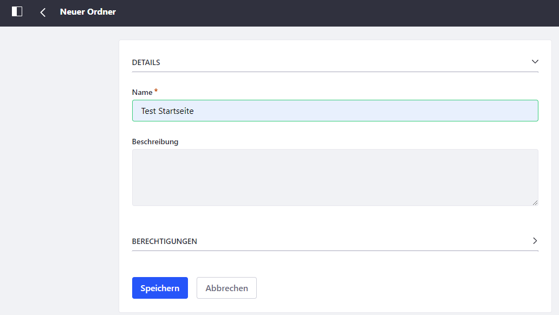Viewport: 559px width, 315px height.
Task: Click the Beschreibung textarea resize handle
Action: (x=535, y=203)
